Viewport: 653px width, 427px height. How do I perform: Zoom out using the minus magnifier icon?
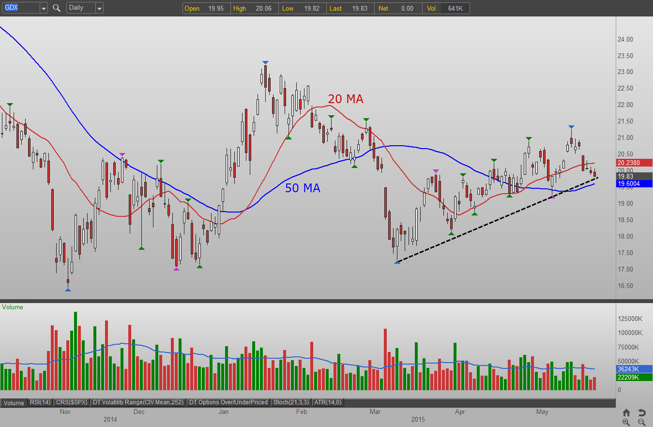[642, 422]
